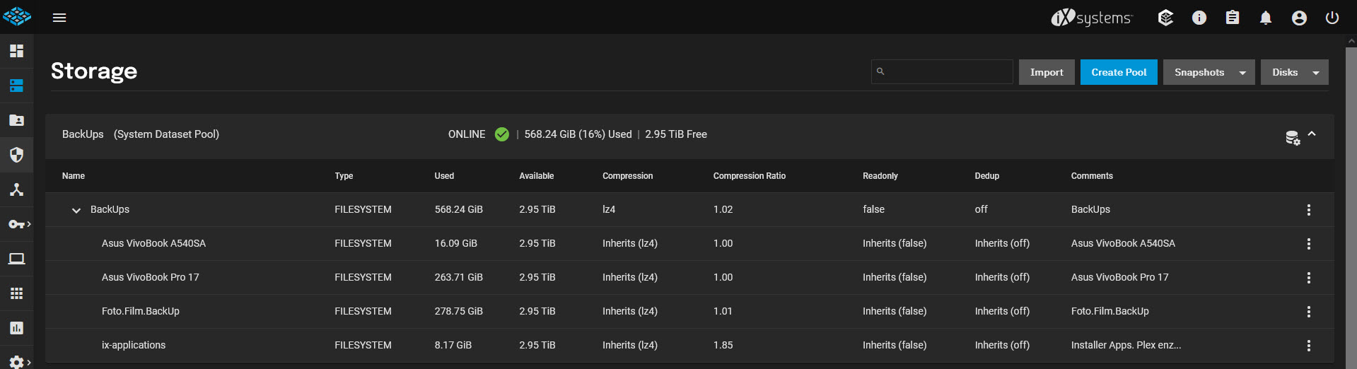Open the Dashboard sidebar icon
Image resolution: width=1357 pixels, height=369 pixels.
pyautogui.click(x=16, y=51)
